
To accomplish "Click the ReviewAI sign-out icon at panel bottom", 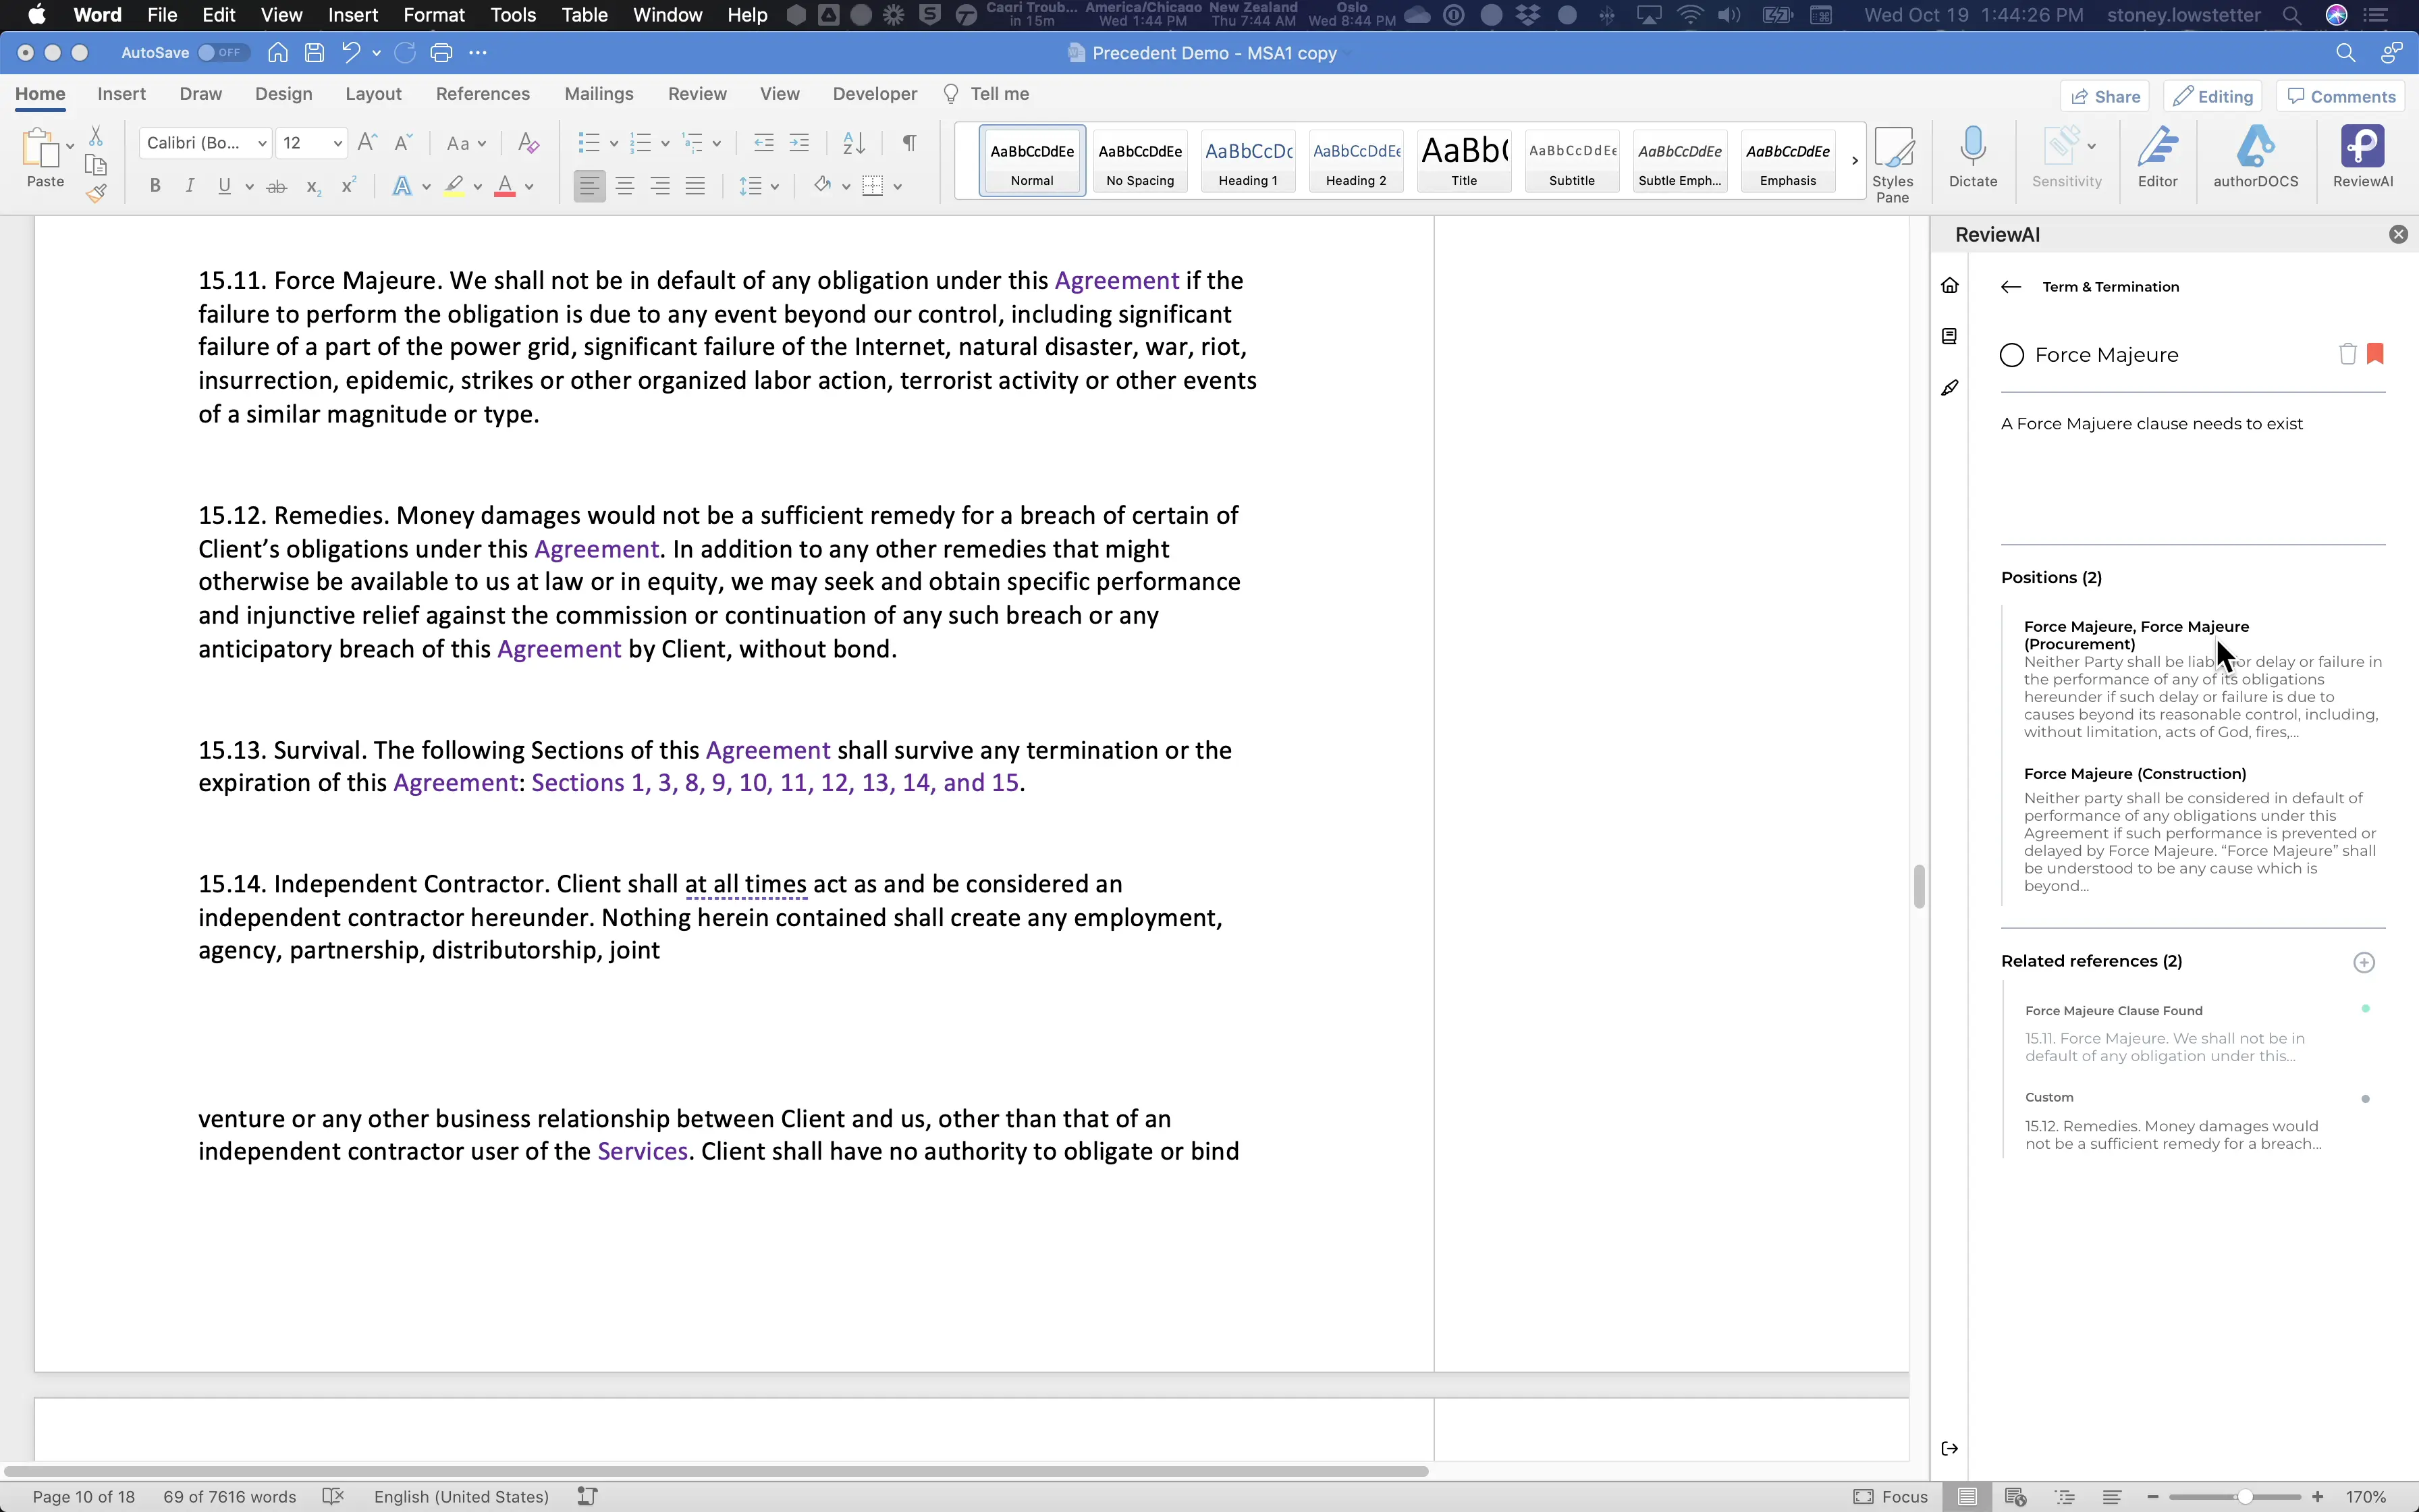I will [1949, 1448].
